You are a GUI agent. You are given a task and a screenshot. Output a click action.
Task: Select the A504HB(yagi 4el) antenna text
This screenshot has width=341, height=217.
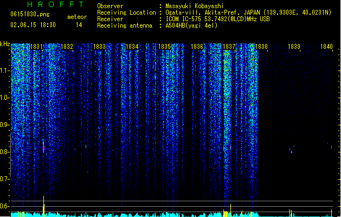[191, 25]
